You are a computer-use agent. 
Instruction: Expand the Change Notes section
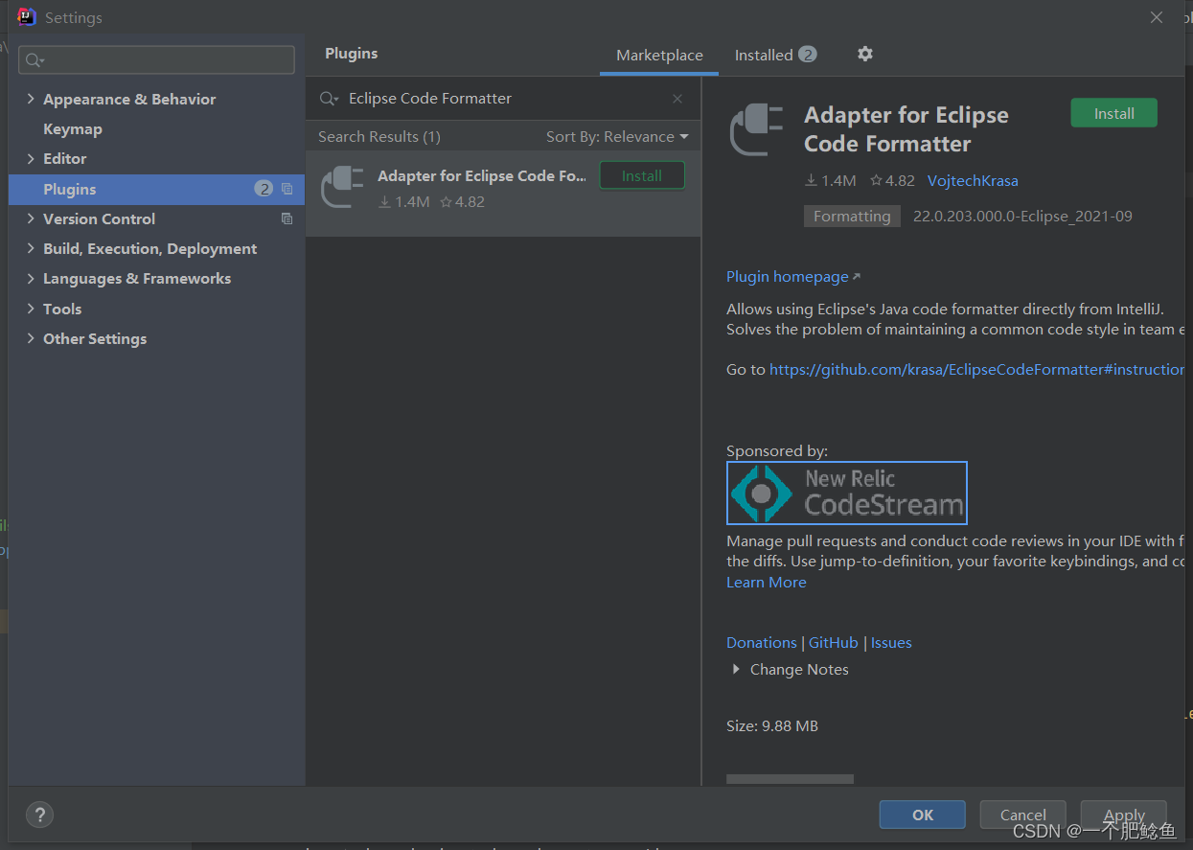tap(736, 669)
